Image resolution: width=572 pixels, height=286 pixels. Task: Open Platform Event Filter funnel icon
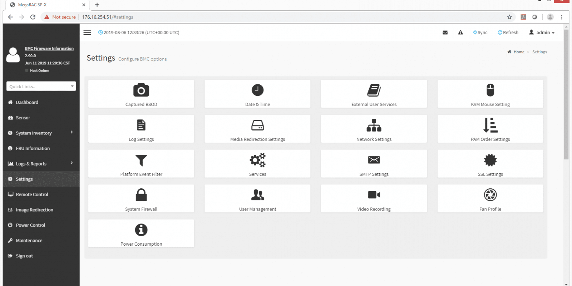click(141, 160)
